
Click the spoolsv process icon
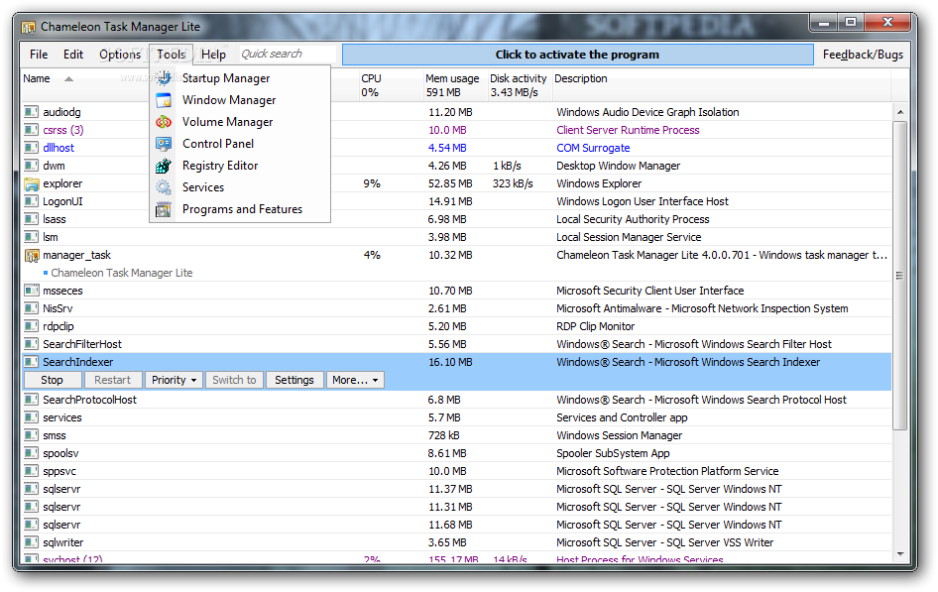(31, 453)
